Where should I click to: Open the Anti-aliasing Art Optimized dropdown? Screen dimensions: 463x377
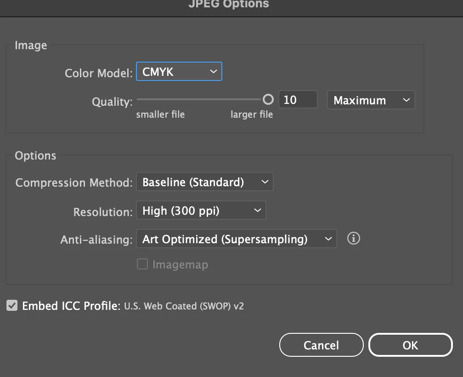[x=237, y=239]
